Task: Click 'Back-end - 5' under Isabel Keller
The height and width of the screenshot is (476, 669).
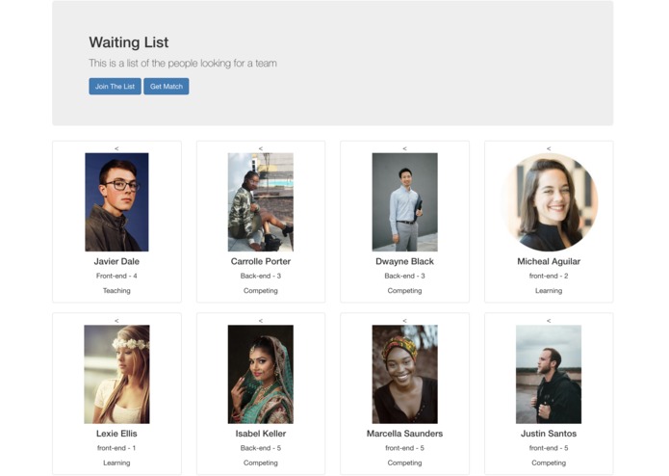Action: (261, 448)
